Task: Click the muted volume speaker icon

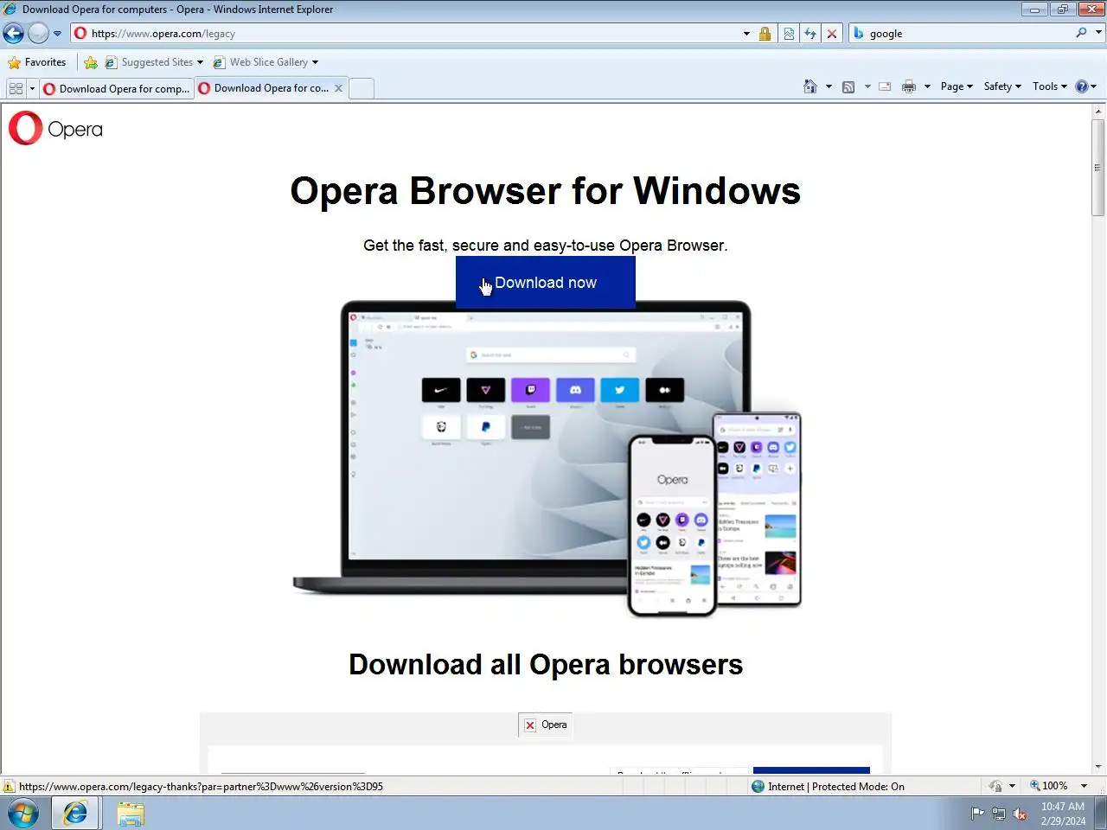Action: click(1021, 814)
